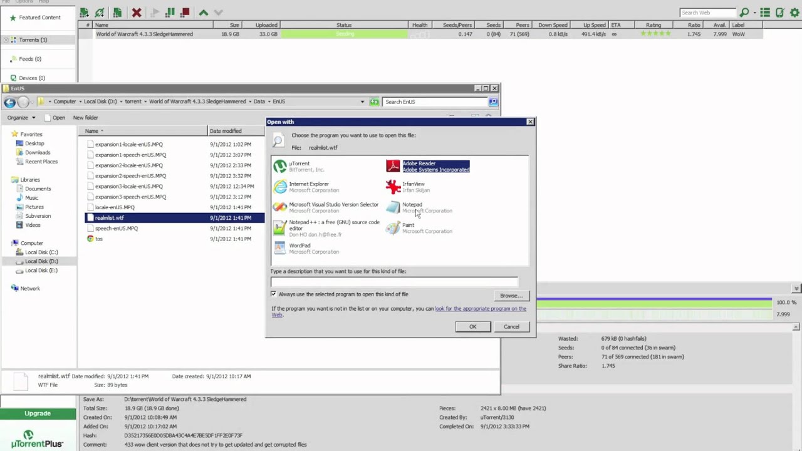Click Open in the Explorer toolbar

55,118
